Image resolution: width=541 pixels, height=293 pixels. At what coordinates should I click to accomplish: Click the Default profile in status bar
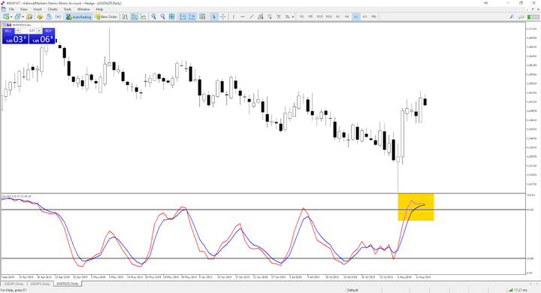[352, 290]
